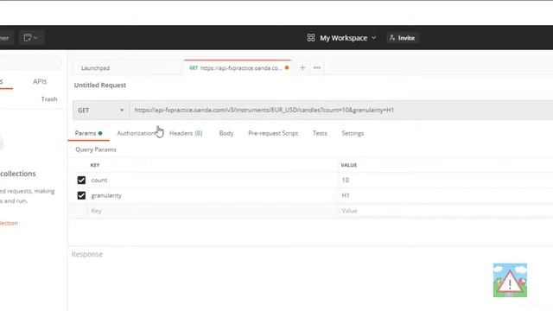Click the Query Params heading
The width and height of the screenshot is (553, 311).
(x=96, y=149)
